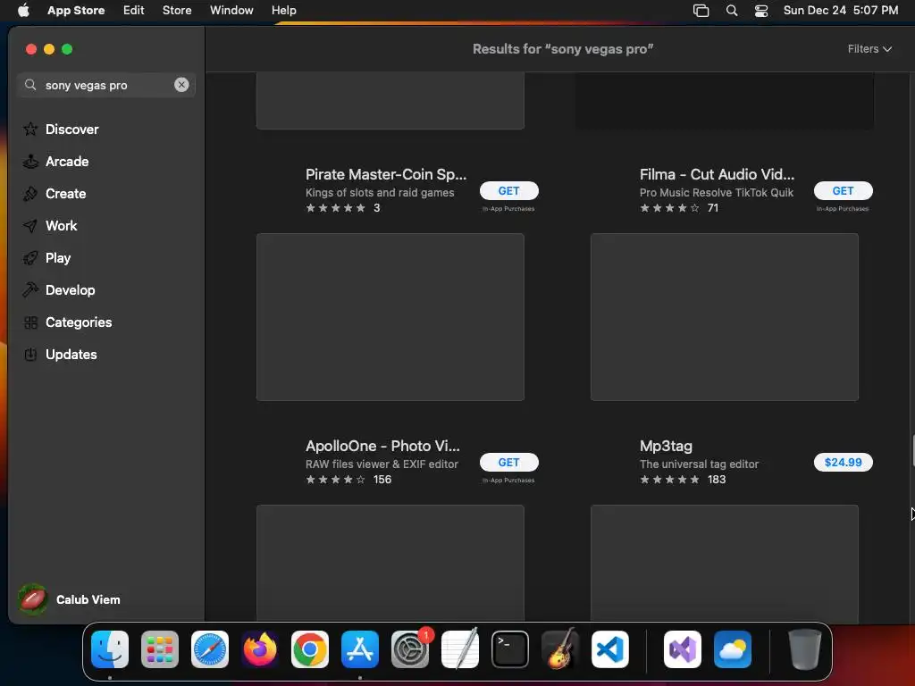Open the Help menu

[283, 10]
